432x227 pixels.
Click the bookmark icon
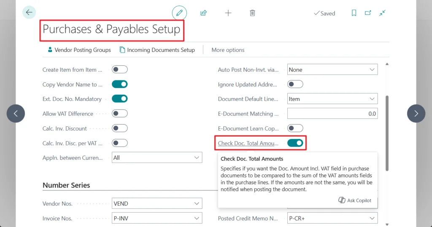(x=354, y=13)
